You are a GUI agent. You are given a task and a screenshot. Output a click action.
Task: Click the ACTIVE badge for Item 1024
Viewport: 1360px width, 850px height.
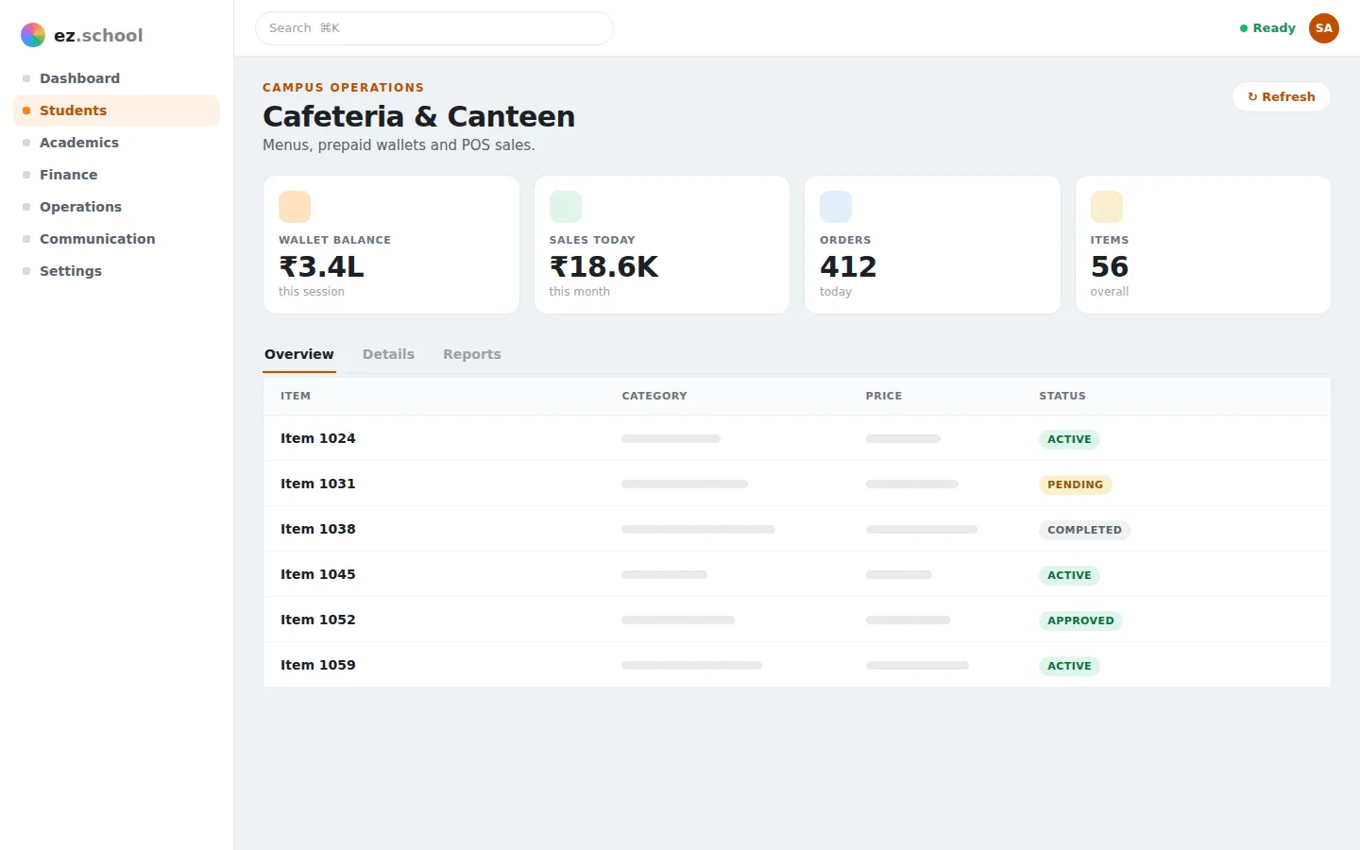[x=1069, y=439]
